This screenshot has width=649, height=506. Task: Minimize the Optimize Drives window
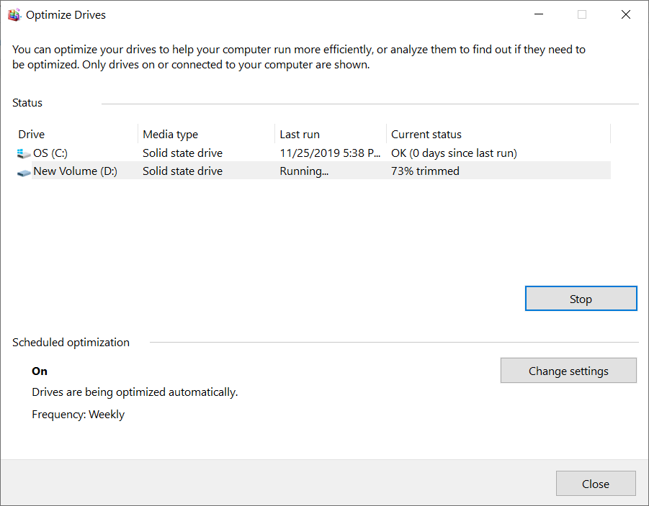pos(539,14)
